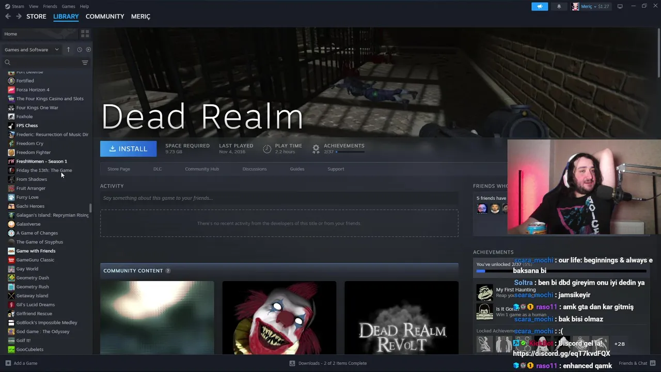Sort library by recent activity clock icon

click(80, 50)
